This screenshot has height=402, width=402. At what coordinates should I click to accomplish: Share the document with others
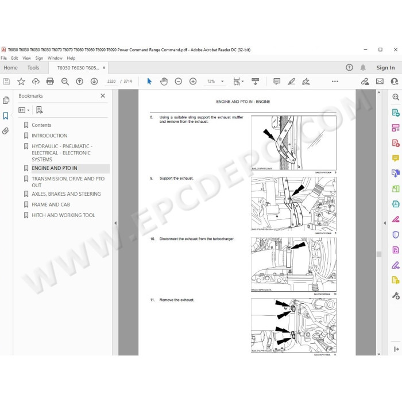pyautogui.click(x=395, y=82)
